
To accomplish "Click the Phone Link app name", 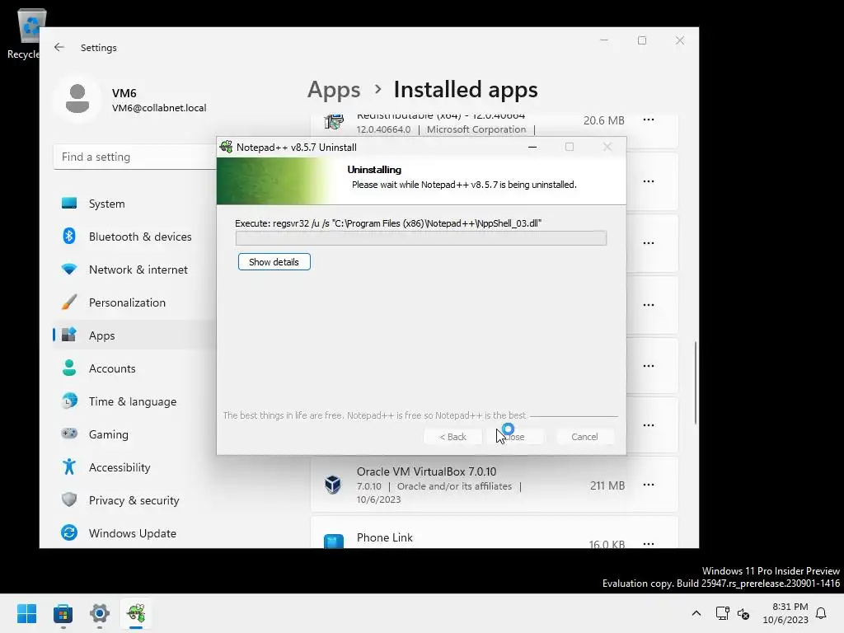I will 384,537.
